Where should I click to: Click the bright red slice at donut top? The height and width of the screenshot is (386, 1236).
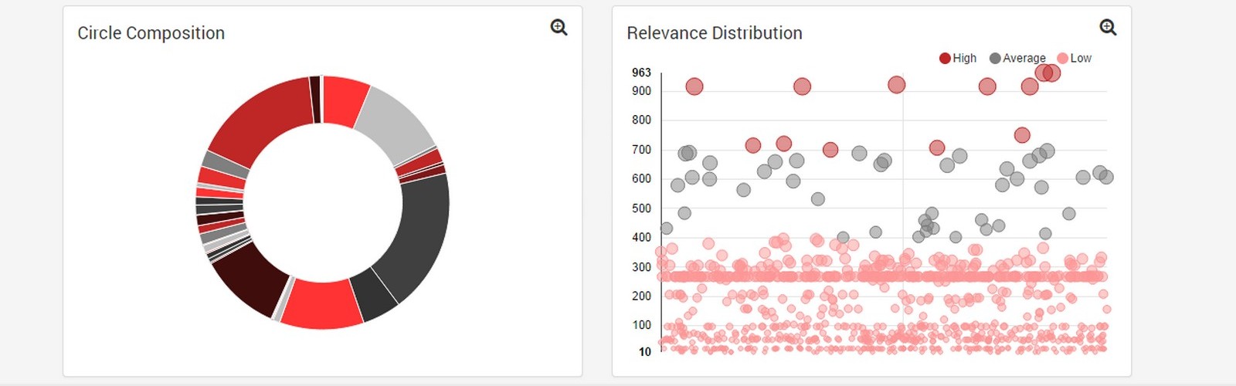click(345, 100)
